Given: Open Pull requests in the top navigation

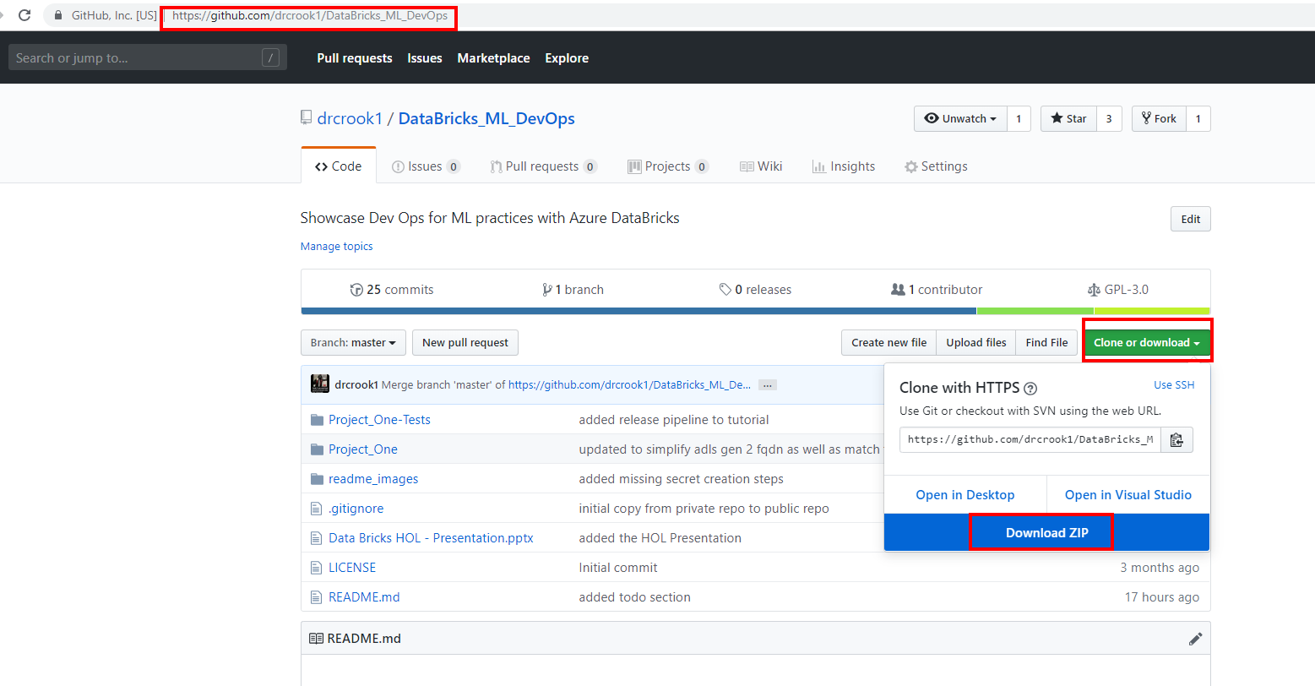Looking at the screenshot, I should coord(355,57).
